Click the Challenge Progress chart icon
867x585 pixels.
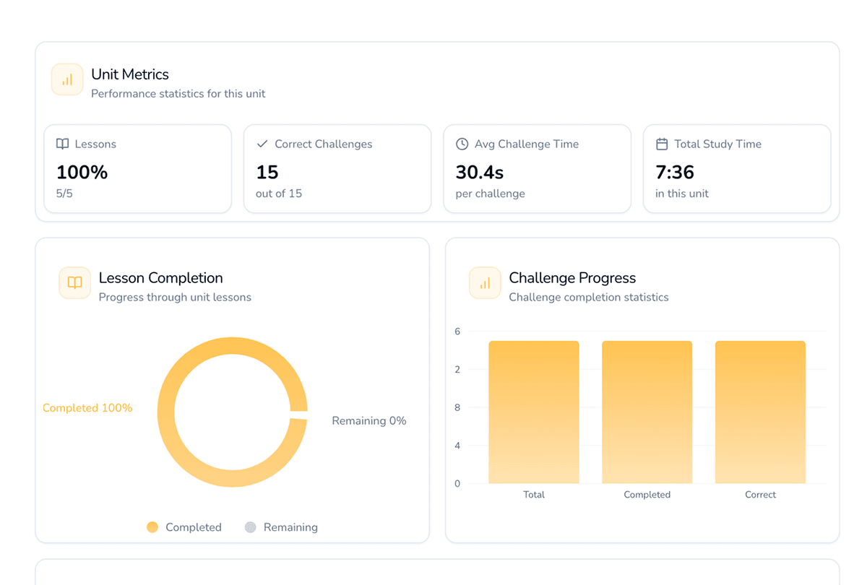click(485, 282)
